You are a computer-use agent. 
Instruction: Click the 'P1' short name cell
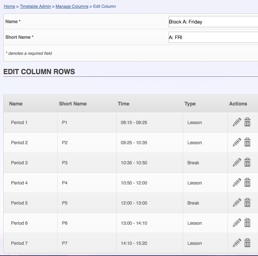(87, 122)
